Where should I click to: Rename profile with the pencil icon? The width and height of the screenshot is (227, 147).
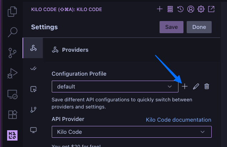pyautogui.click(x=196, y=86)
